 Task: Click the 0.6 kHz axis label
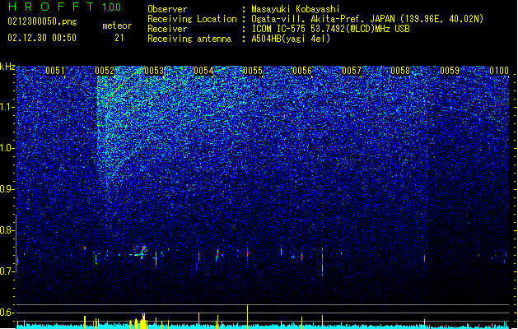point(7,313)
